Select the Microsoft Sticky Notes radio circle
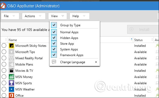This screenshot has height=98, width=159. pos(4,45)
